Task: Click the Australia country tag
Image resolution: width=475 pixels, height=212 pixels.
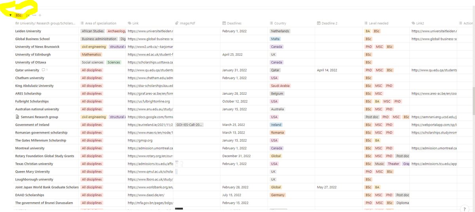Action: 277,109
